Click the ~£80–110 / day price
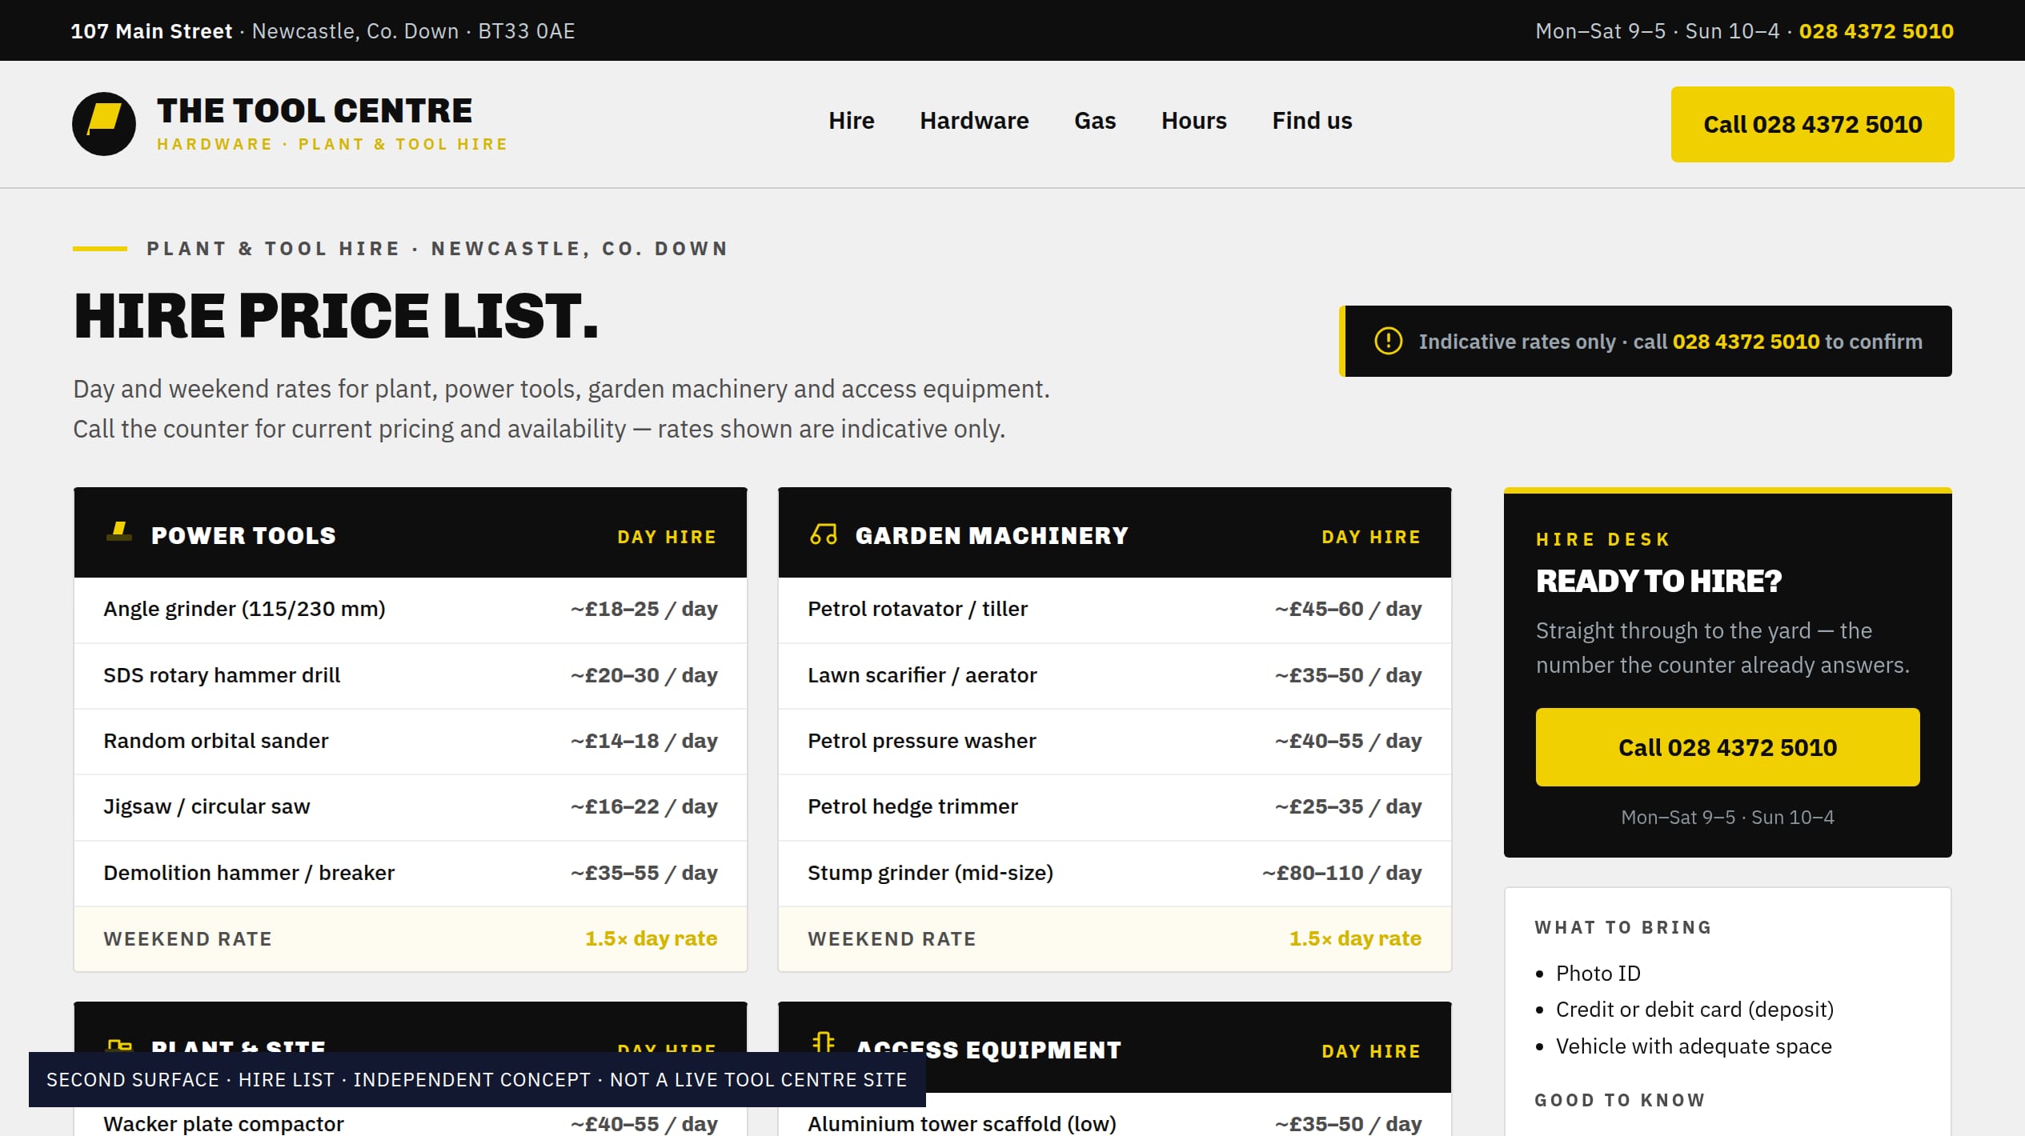2025x1136 pixels. pyautogui.click(x=1341, y=874)
